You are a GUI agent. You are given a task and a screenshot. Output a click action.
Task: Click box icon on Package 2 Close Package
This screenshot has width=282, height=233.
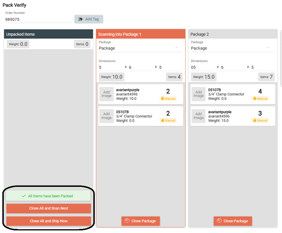click(219, 221)
